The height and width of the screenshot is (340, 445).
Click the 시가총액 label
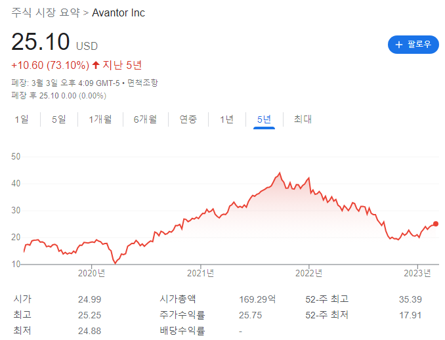178,299
